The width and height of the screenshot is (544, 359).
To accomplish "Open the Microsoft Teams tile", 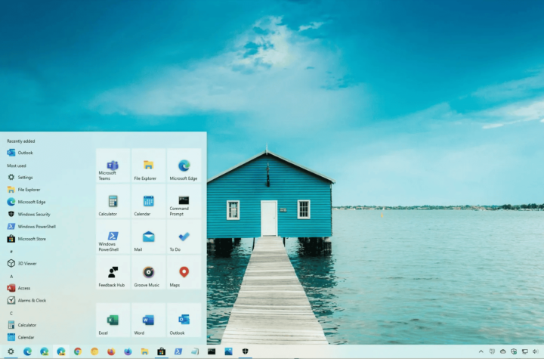I will pyautogui.click(x=113, y=166).
